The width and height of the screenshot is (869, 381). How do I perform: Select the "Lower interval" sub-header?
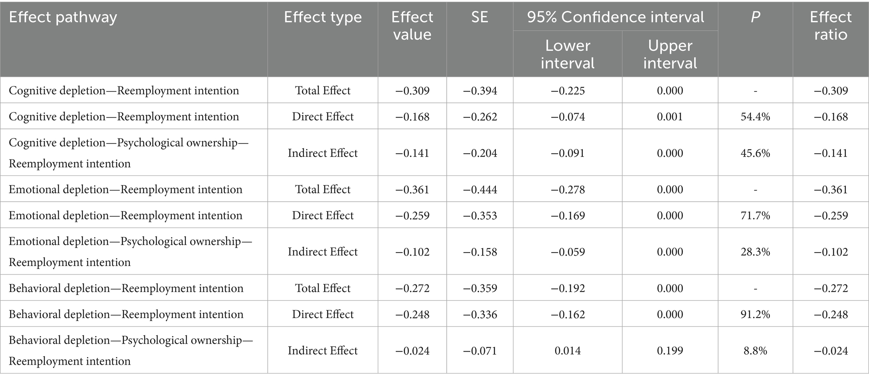(567, 54)
